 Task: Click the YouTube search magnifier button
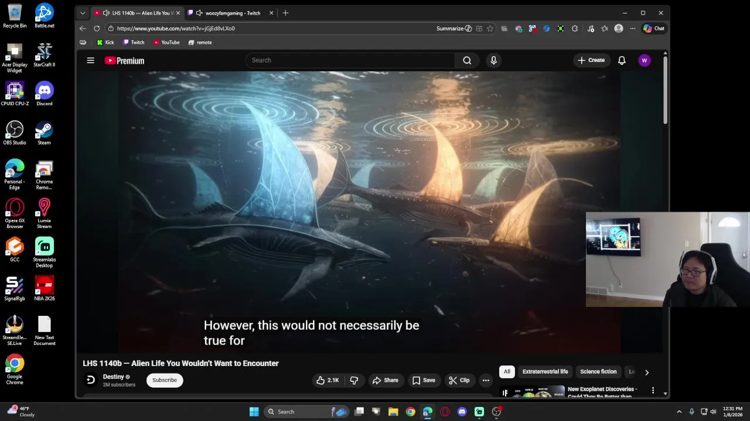[467, 60]
